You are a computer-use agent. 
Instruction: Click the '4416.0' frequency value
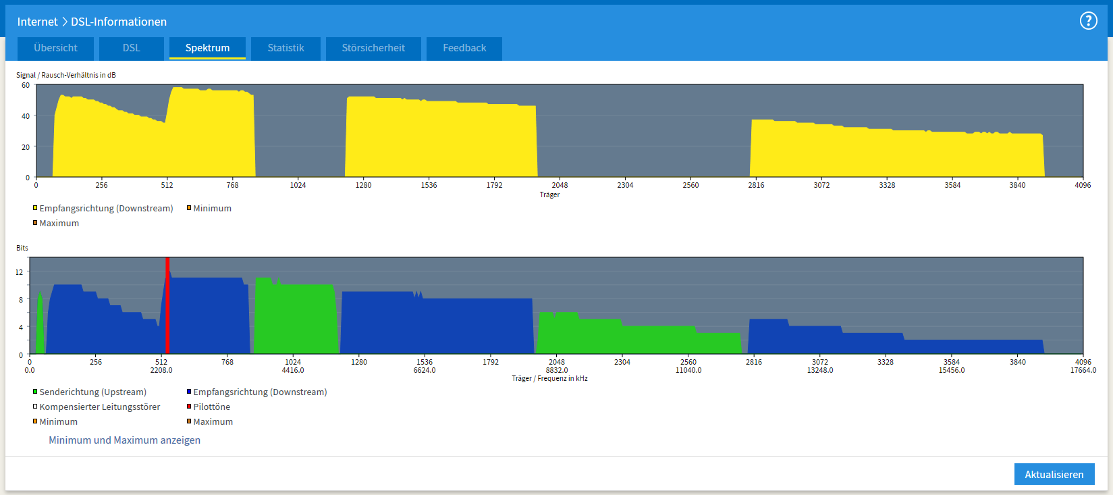[x=293, y=370]
